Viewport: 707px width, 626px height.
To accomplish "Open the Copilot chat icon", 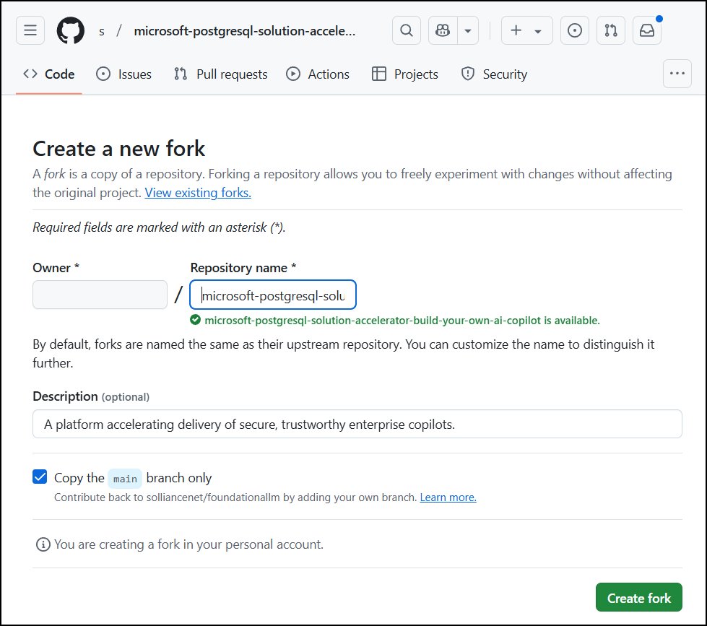I will tap(443, 30).
